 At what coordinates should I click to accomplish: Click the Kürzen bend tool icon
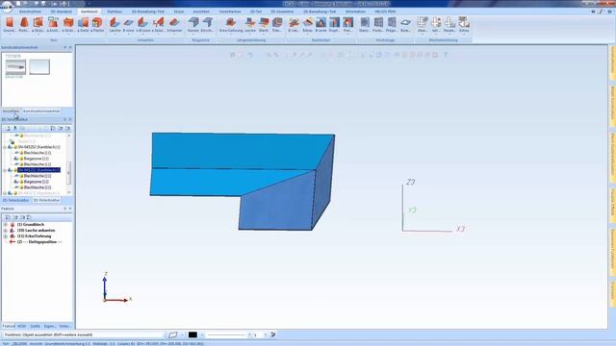[x=193, y=22]
